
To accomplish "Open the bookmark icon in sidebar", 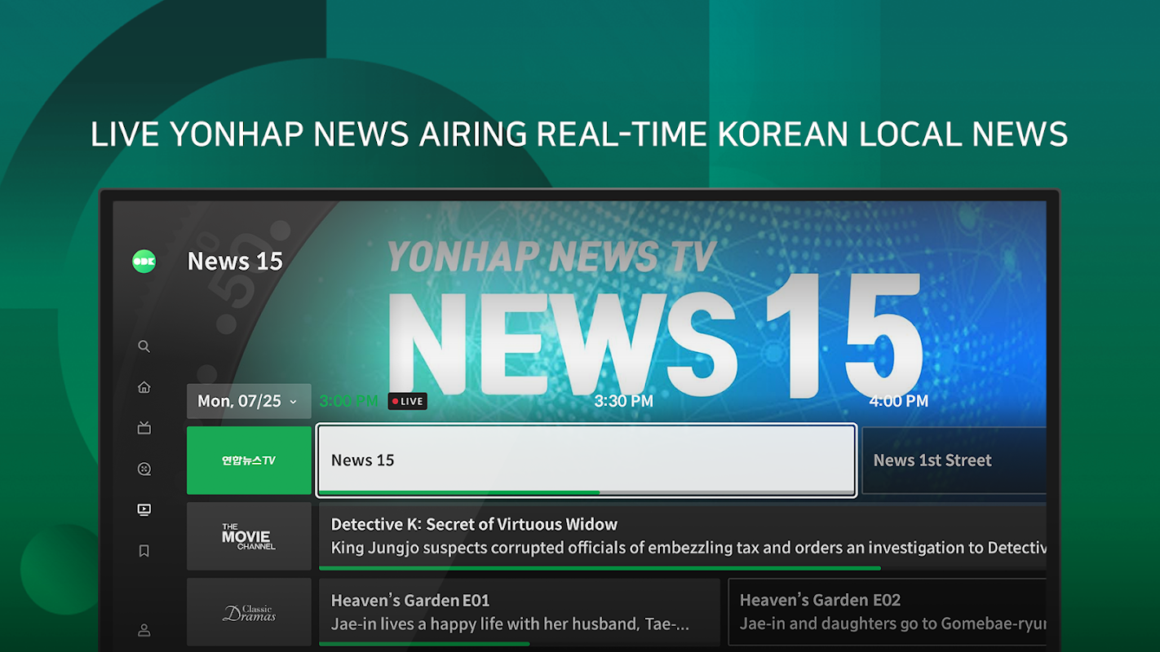I will tap(144, 551).
